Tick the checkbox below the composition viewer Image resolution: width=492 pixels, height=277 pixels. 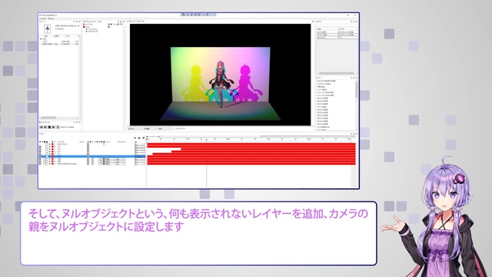pos(175,128)
